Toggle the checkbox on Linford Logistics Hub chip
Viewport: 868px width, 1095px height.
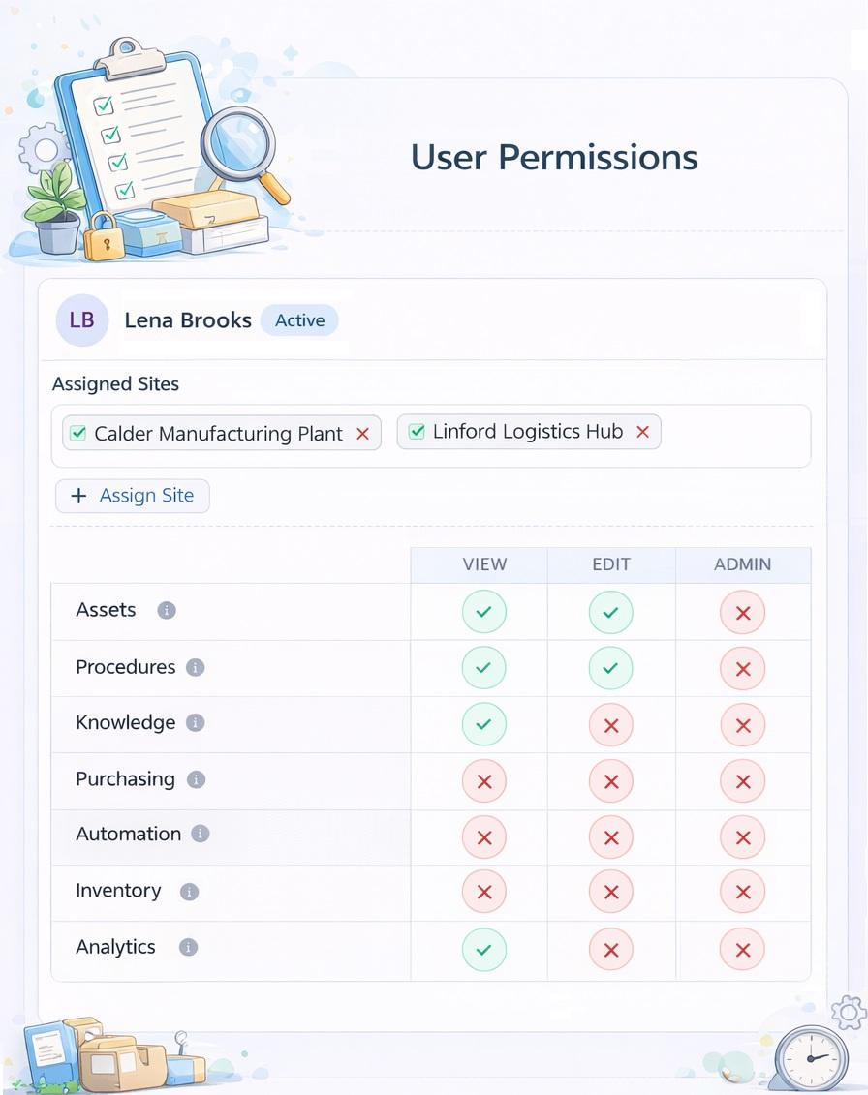pyautogui.click(x=417, y=430)
